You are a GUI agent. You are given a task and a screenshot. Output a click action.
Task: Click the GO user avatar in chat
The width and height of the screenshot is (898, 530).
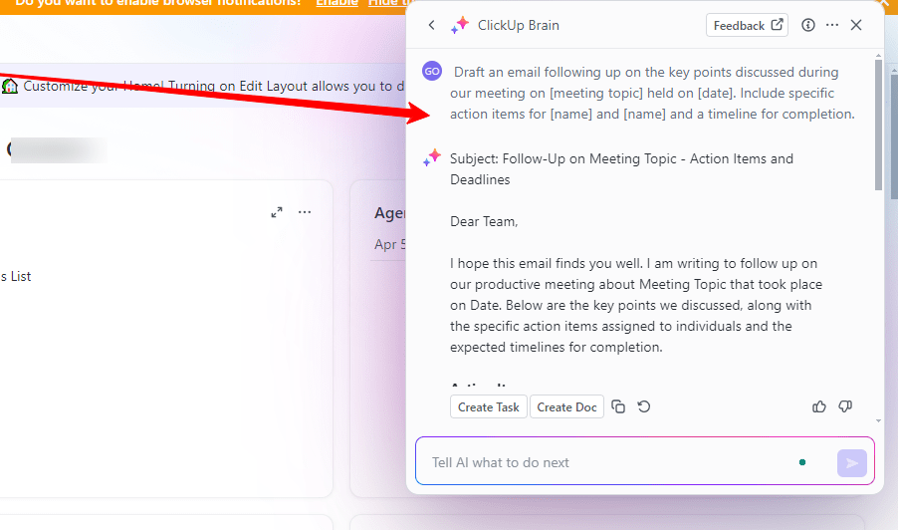tap(432, 72)
